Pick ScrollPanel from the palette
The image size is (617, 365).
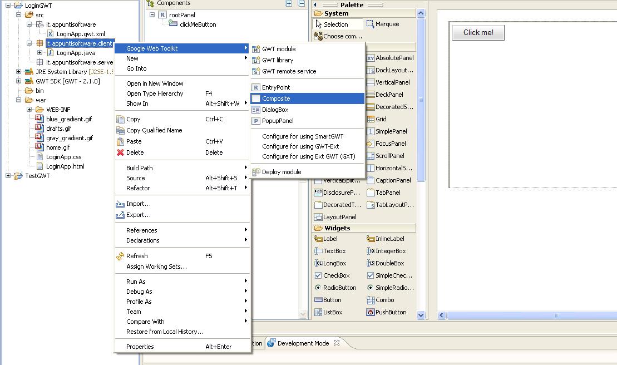(x=386, y=155)
